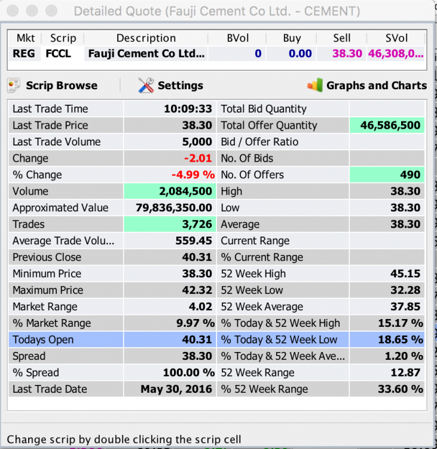Select the Last Trade Time value 10:09:33
Image resolution: width=437 pixels, height=449 pixels.
coord(188,109)
